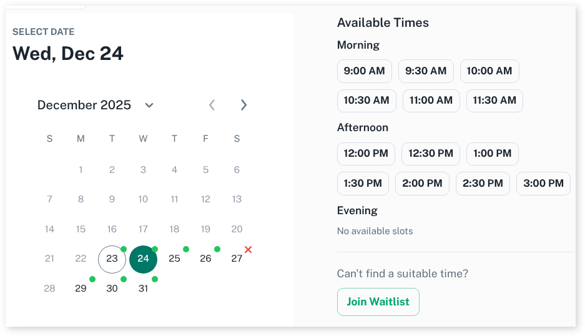
Task: Choose the 1:00 PM slot
Action: click(492, 154)
